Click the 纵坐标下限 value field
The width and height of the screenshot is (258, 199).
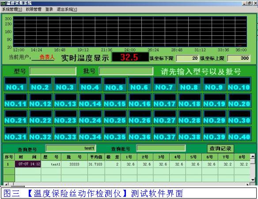[188, 58]
